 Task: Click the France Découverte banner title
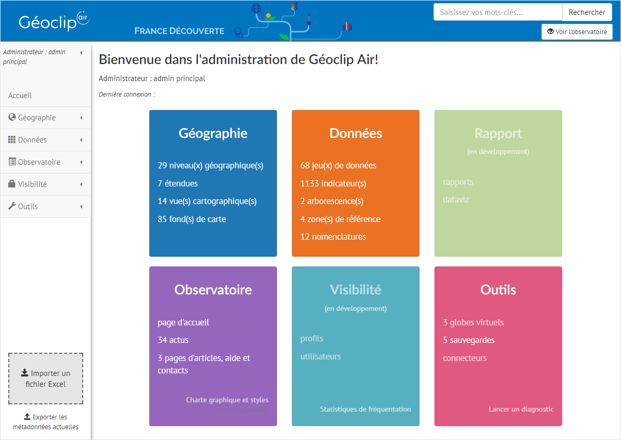coord(179,31)
